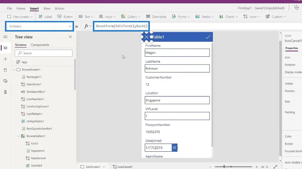This screenshot has height=169, width=302.
Task: Select NextArrow4 in the tree
Action: [x=39, y=158]
